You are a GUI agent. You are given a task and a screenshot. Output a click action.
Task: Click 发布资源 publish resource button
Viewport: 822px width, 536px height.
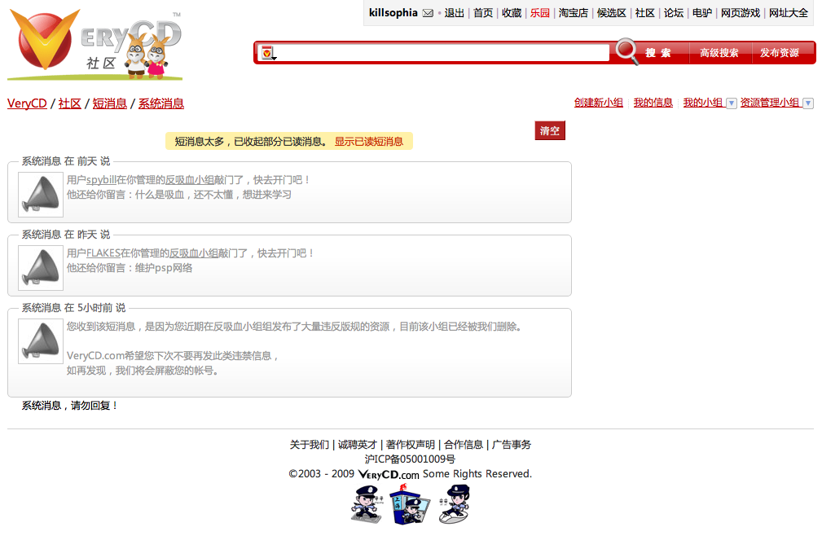click(780, 53)
